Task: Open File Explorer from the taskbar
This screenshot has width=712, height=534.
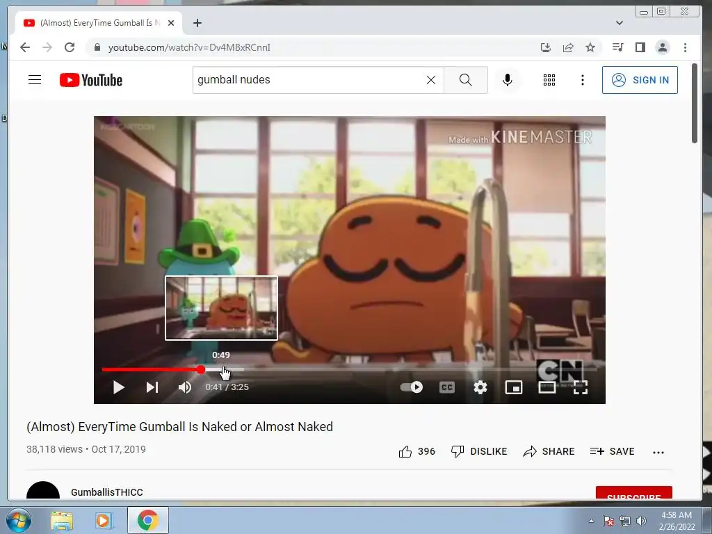Action: point(62,521)
